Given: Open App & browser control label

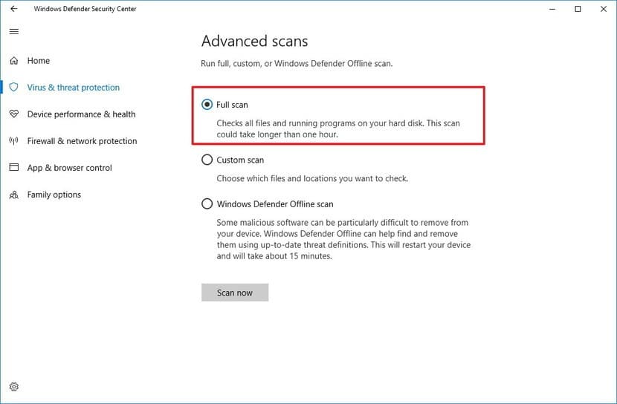Looking at the screenshot, I should tap(70, 168).
